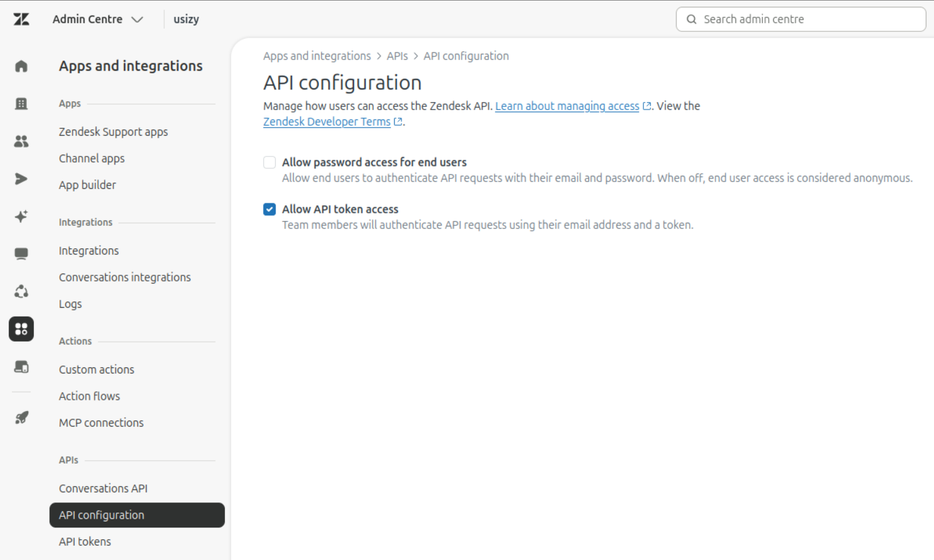Image resolution: width=934 pixels, height=560 pixels.
Task: Open MCP connections
Action: 101,423
